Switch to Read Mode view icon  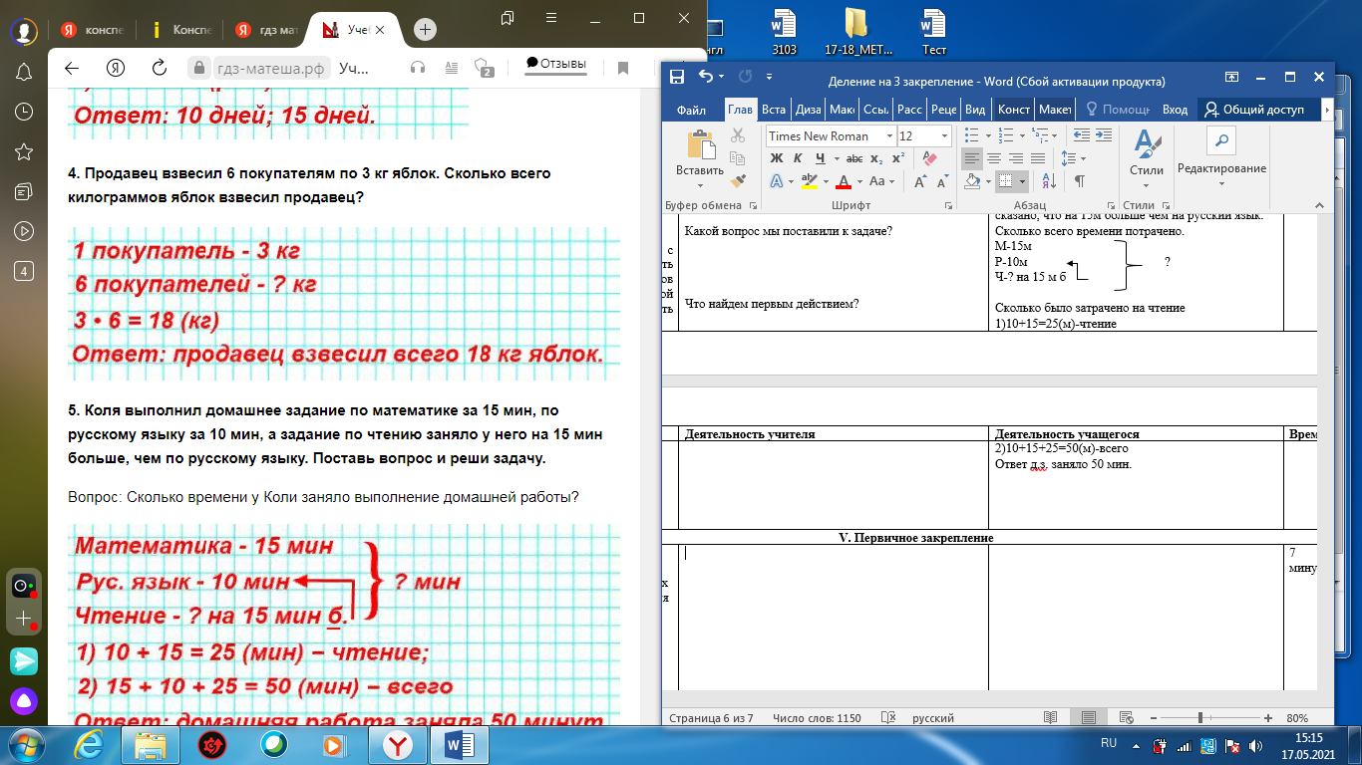click(1050, 717)
